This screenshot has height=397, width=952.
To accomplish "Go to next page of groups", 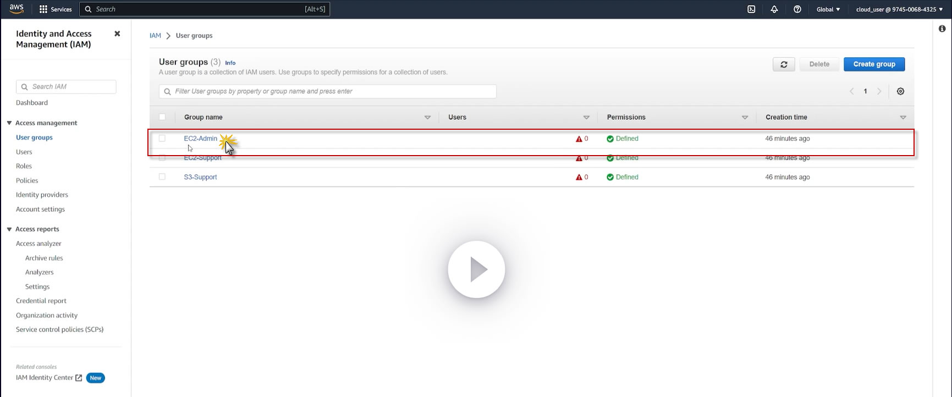I will pyautogui.click(x=879, y=91).
